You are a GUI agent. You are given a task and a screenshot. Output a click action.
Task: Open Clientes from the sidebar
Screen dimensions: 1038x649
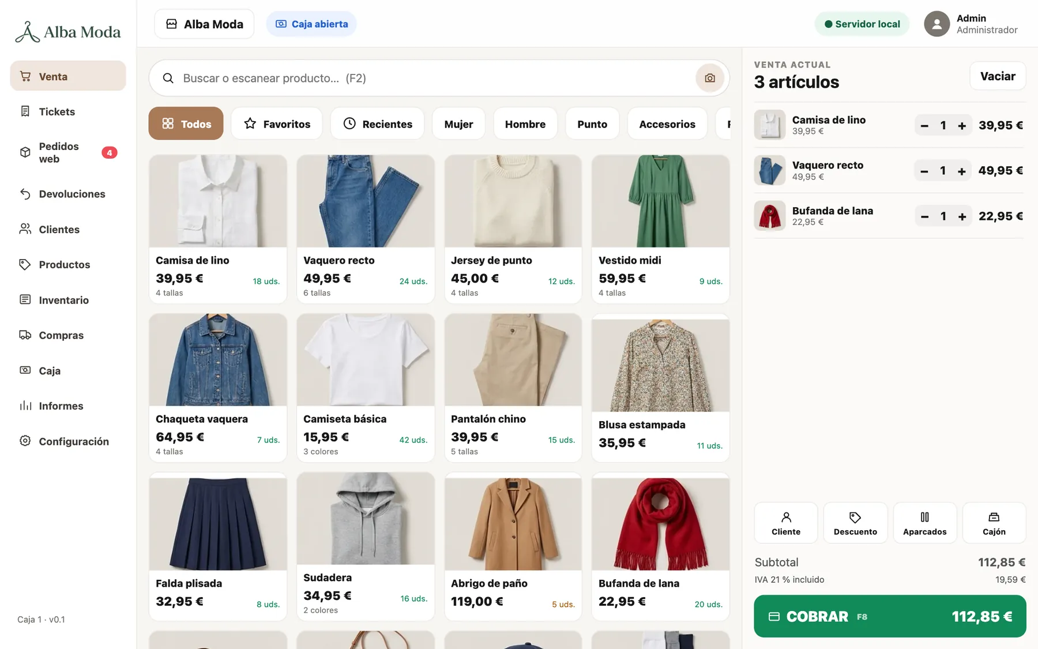point(68,229)
